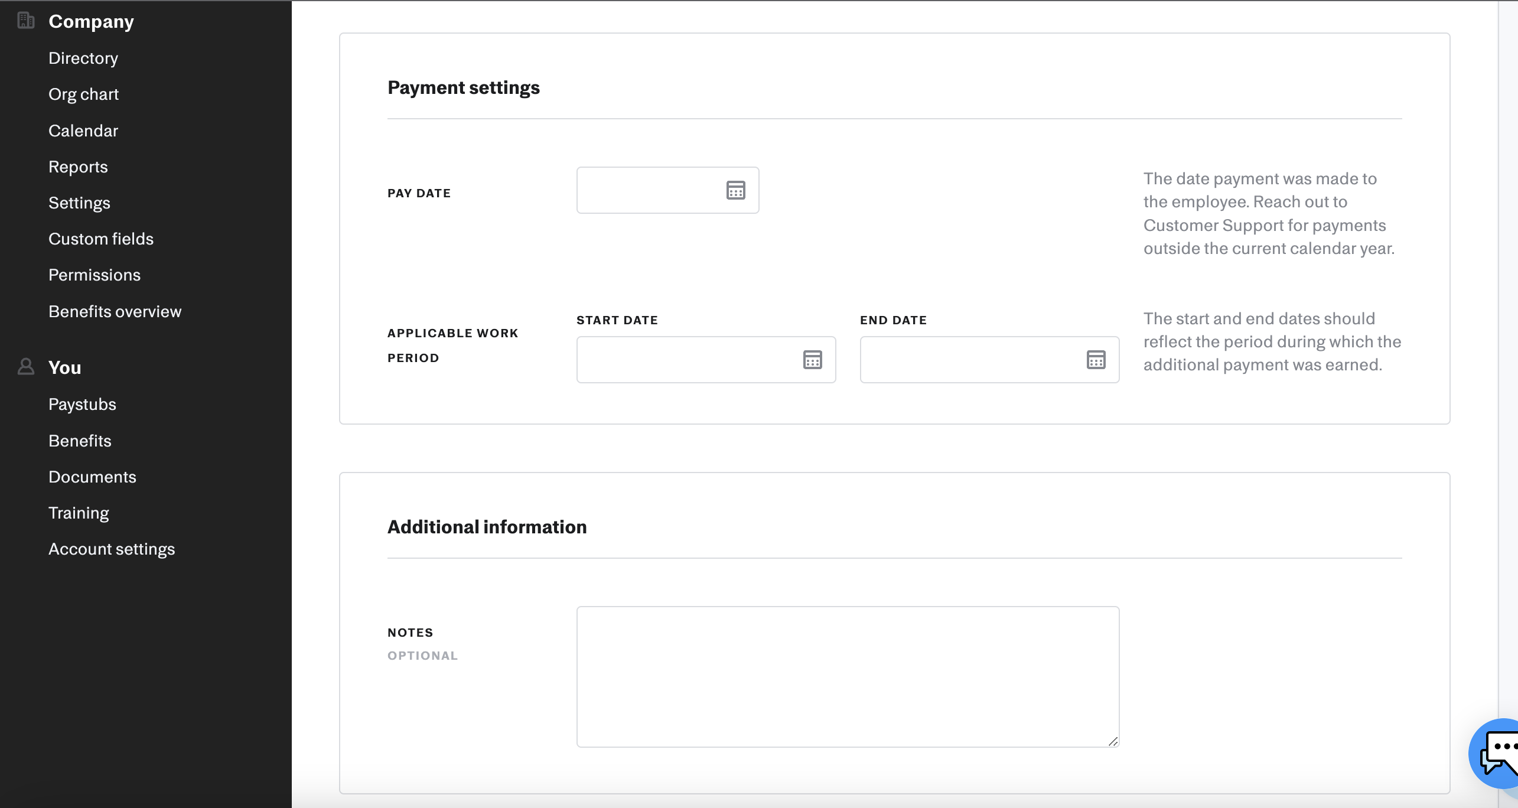Click the 'Payment settings' heading

pos(464,87)
